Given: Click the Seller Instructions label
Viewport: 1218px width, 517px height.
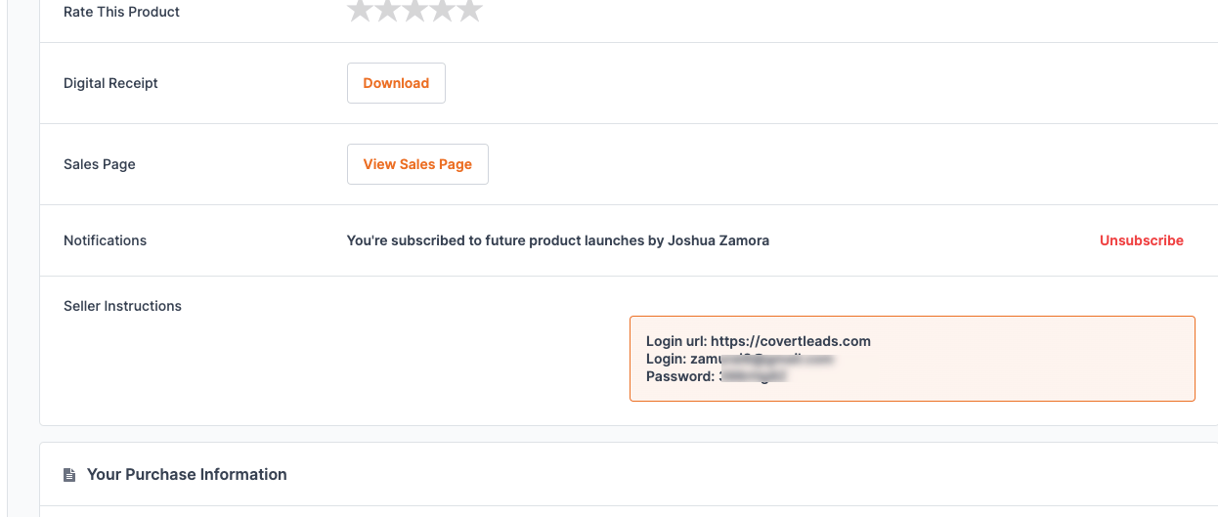Looking at the screenshot, I should (x=122, y=306).
